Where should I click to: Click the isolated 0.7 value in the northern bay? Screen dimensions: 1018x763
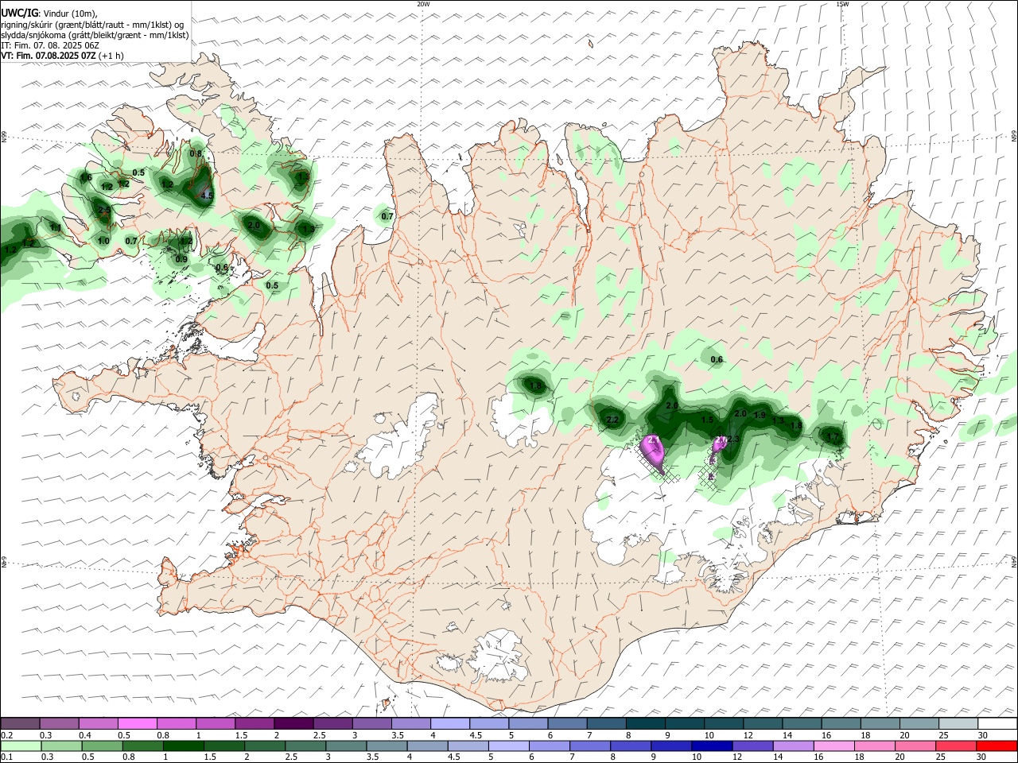[x=387, y=216]
